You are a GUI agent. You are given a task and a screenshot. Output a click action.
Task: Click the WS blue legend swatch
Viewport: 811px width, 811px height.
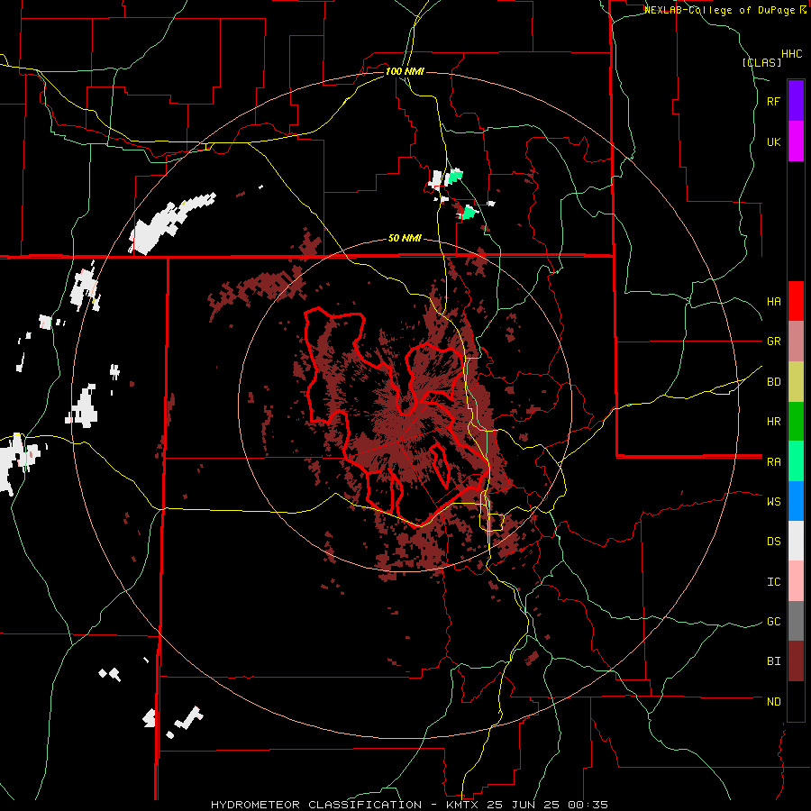[796, 501]
